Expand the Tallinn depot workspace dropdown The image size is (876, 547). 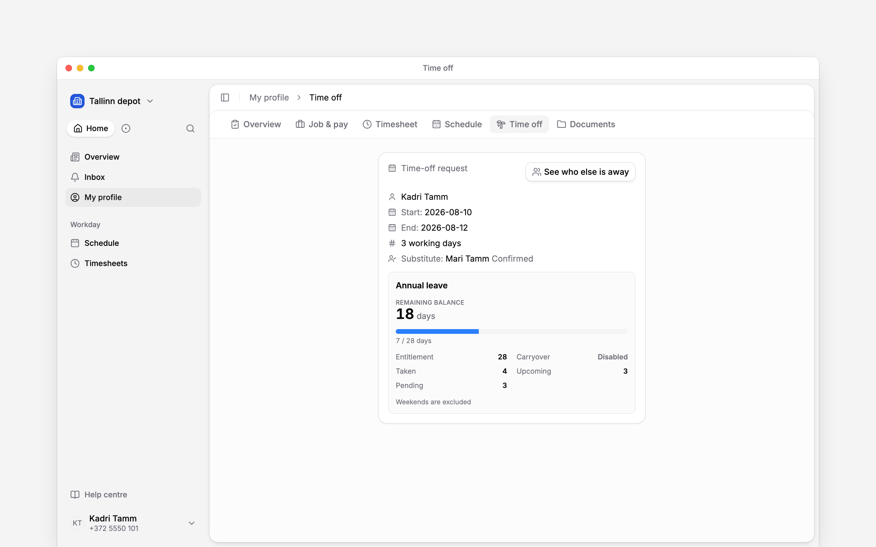(x=150, y=101)
